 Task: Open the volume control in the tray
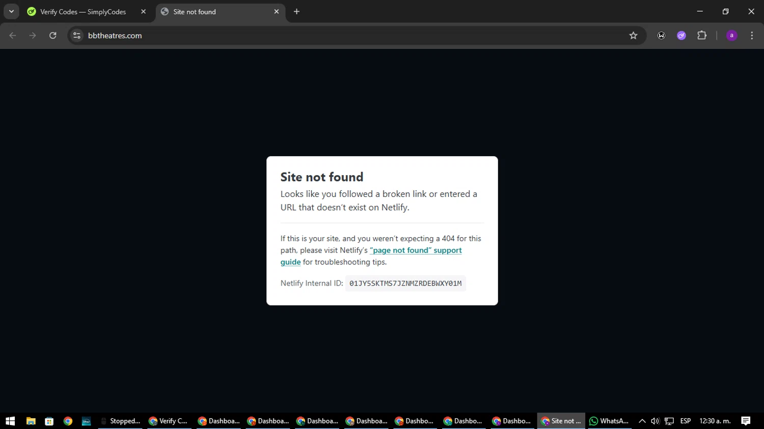tap(655, 421)
